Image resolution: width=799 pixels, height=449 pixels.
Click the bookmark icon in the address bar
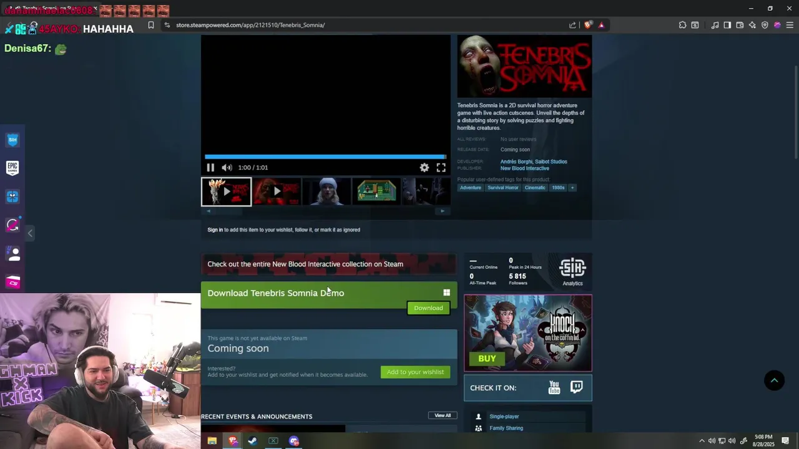pyautogui.click(x=151, y=25)
